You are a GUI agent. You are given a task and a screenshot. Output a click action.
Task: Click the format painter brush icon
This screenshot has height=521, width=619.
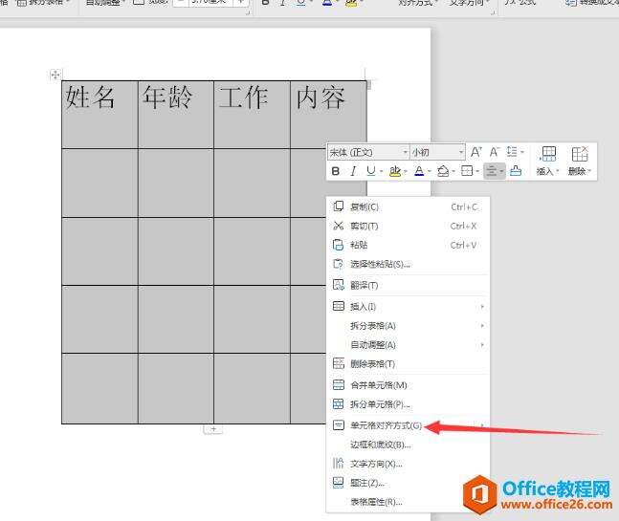click(x=516, y=171)
